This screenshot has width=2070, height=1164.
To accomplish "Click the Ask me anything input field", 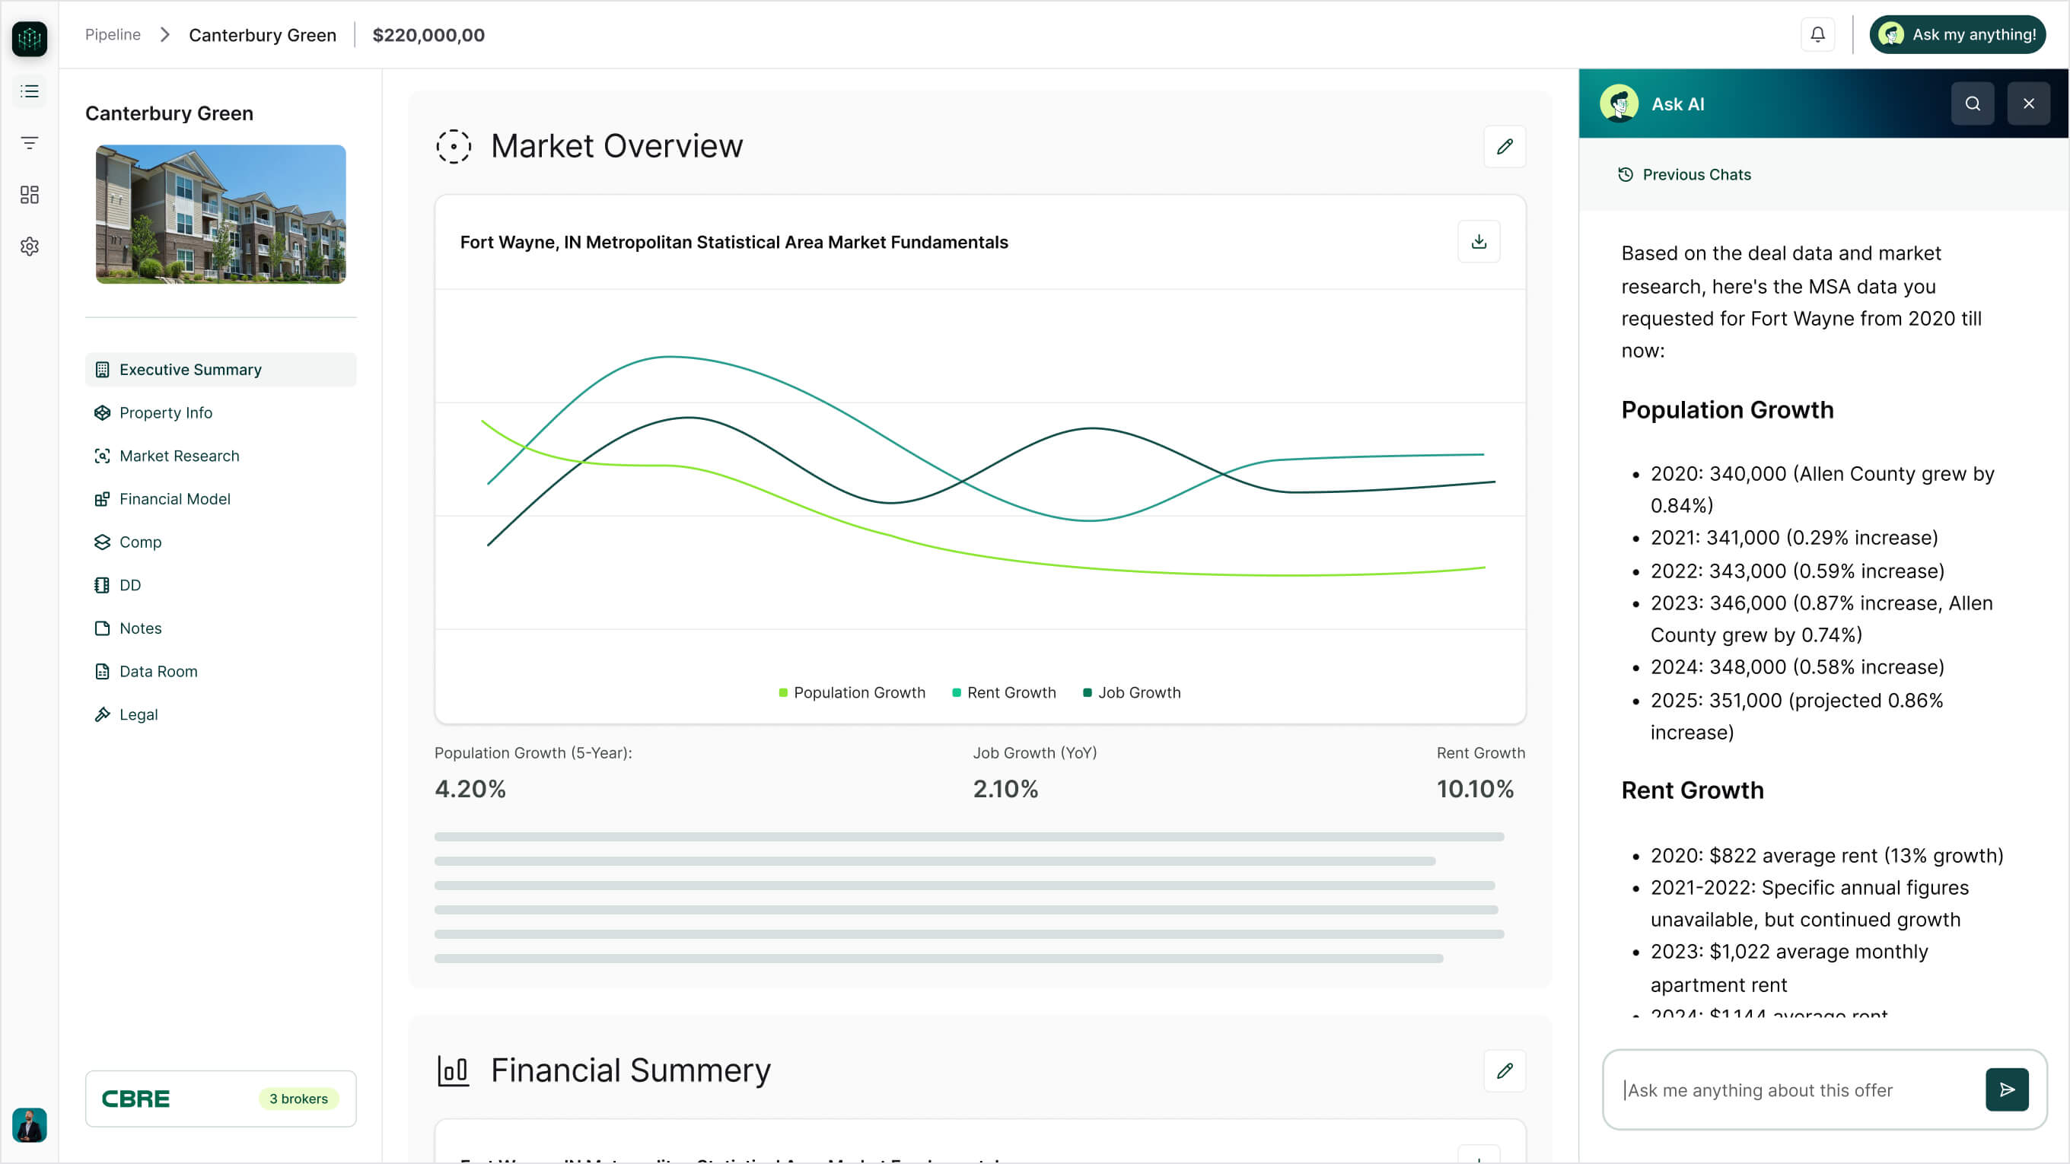I will (x=1792, y=1090).
